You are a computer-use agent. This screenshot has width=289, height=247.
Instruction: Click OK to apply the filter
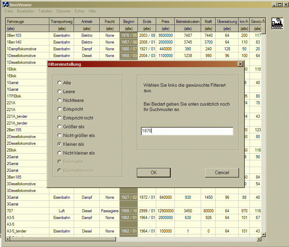point(154,172)
